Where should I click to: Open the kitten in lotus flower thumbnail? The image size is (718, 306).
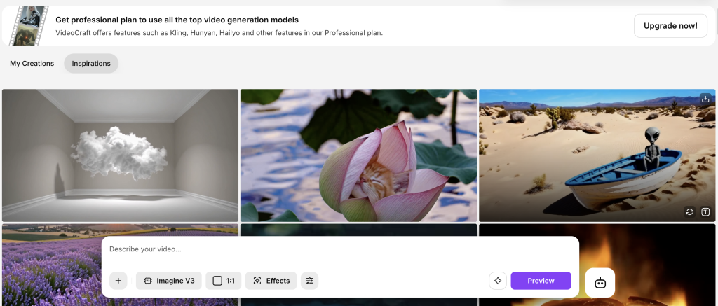pyautogui.click(x=358, y=155)
